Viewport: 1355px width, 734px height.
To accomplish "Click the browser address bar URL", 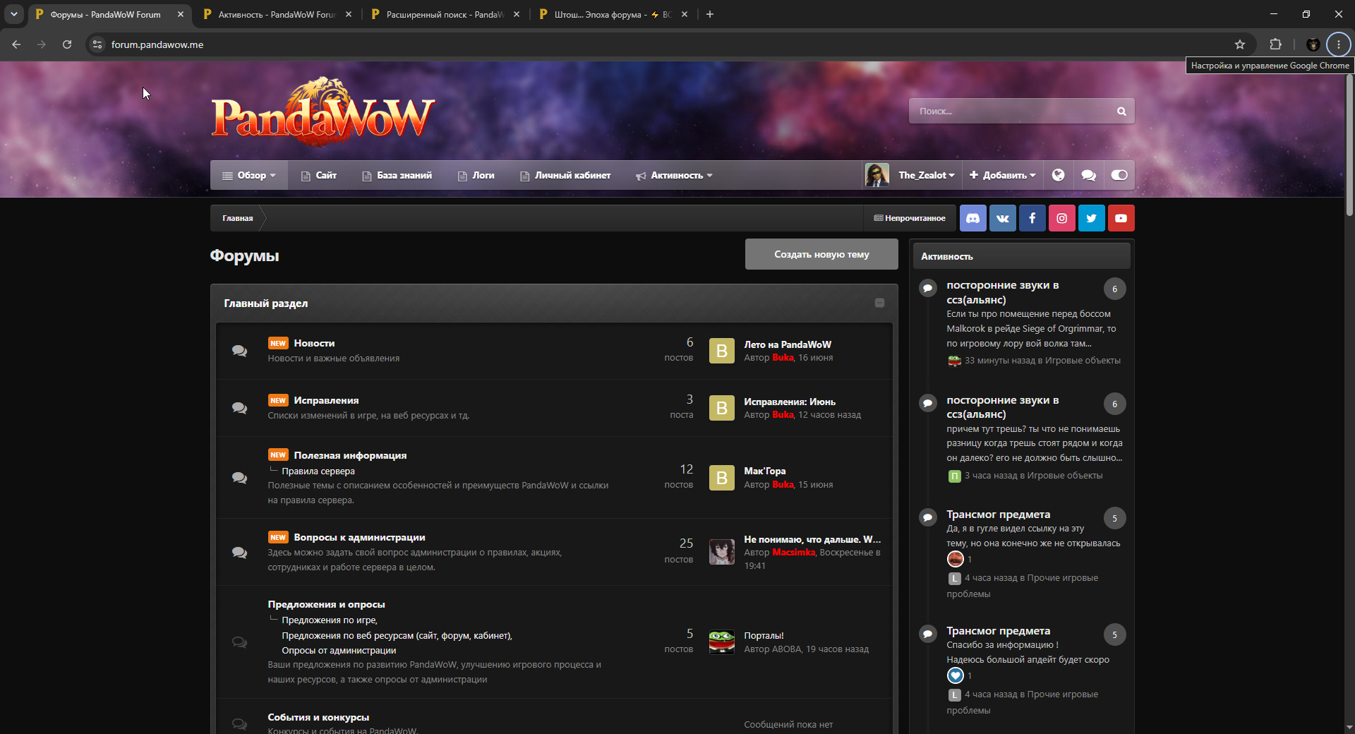I will [x=157, y=44].
